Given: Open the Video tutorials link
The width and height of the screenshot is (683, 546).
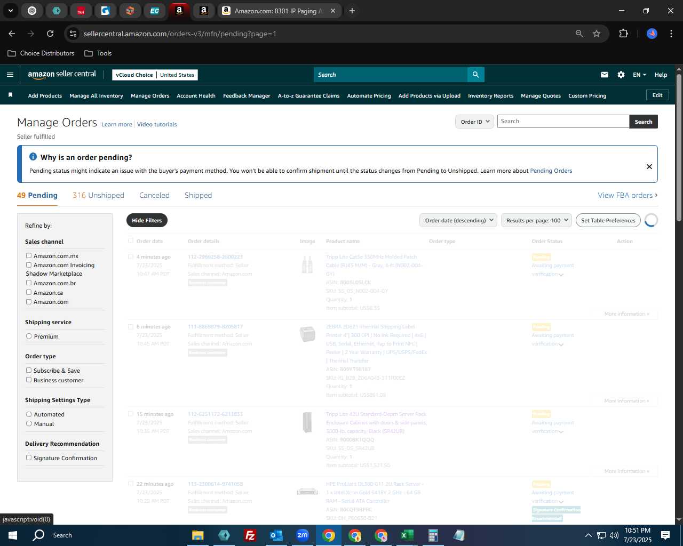Looking at the screenshot, I should 157,124.
